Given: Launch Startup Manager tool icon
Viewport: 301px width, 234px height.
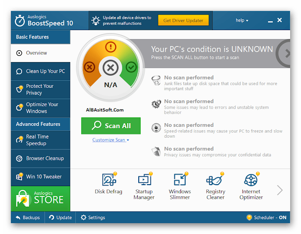Looking at the screenshot, I should coord(145,179).
